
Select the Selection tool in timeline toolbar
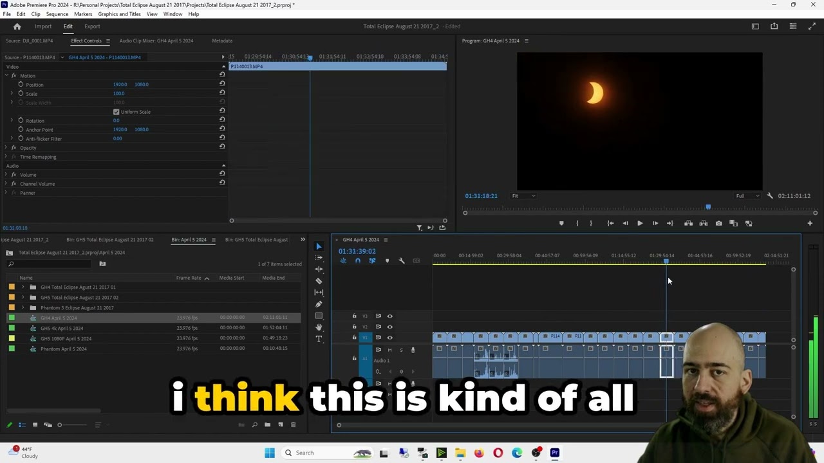[x=319, y=246]
